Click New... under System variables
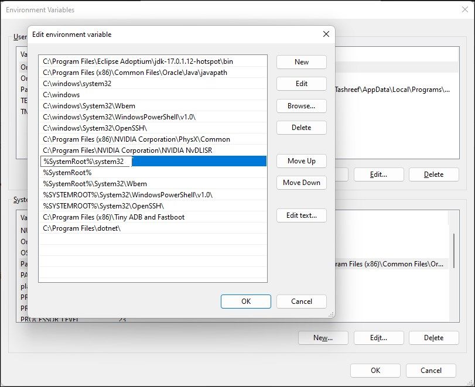 323,338
